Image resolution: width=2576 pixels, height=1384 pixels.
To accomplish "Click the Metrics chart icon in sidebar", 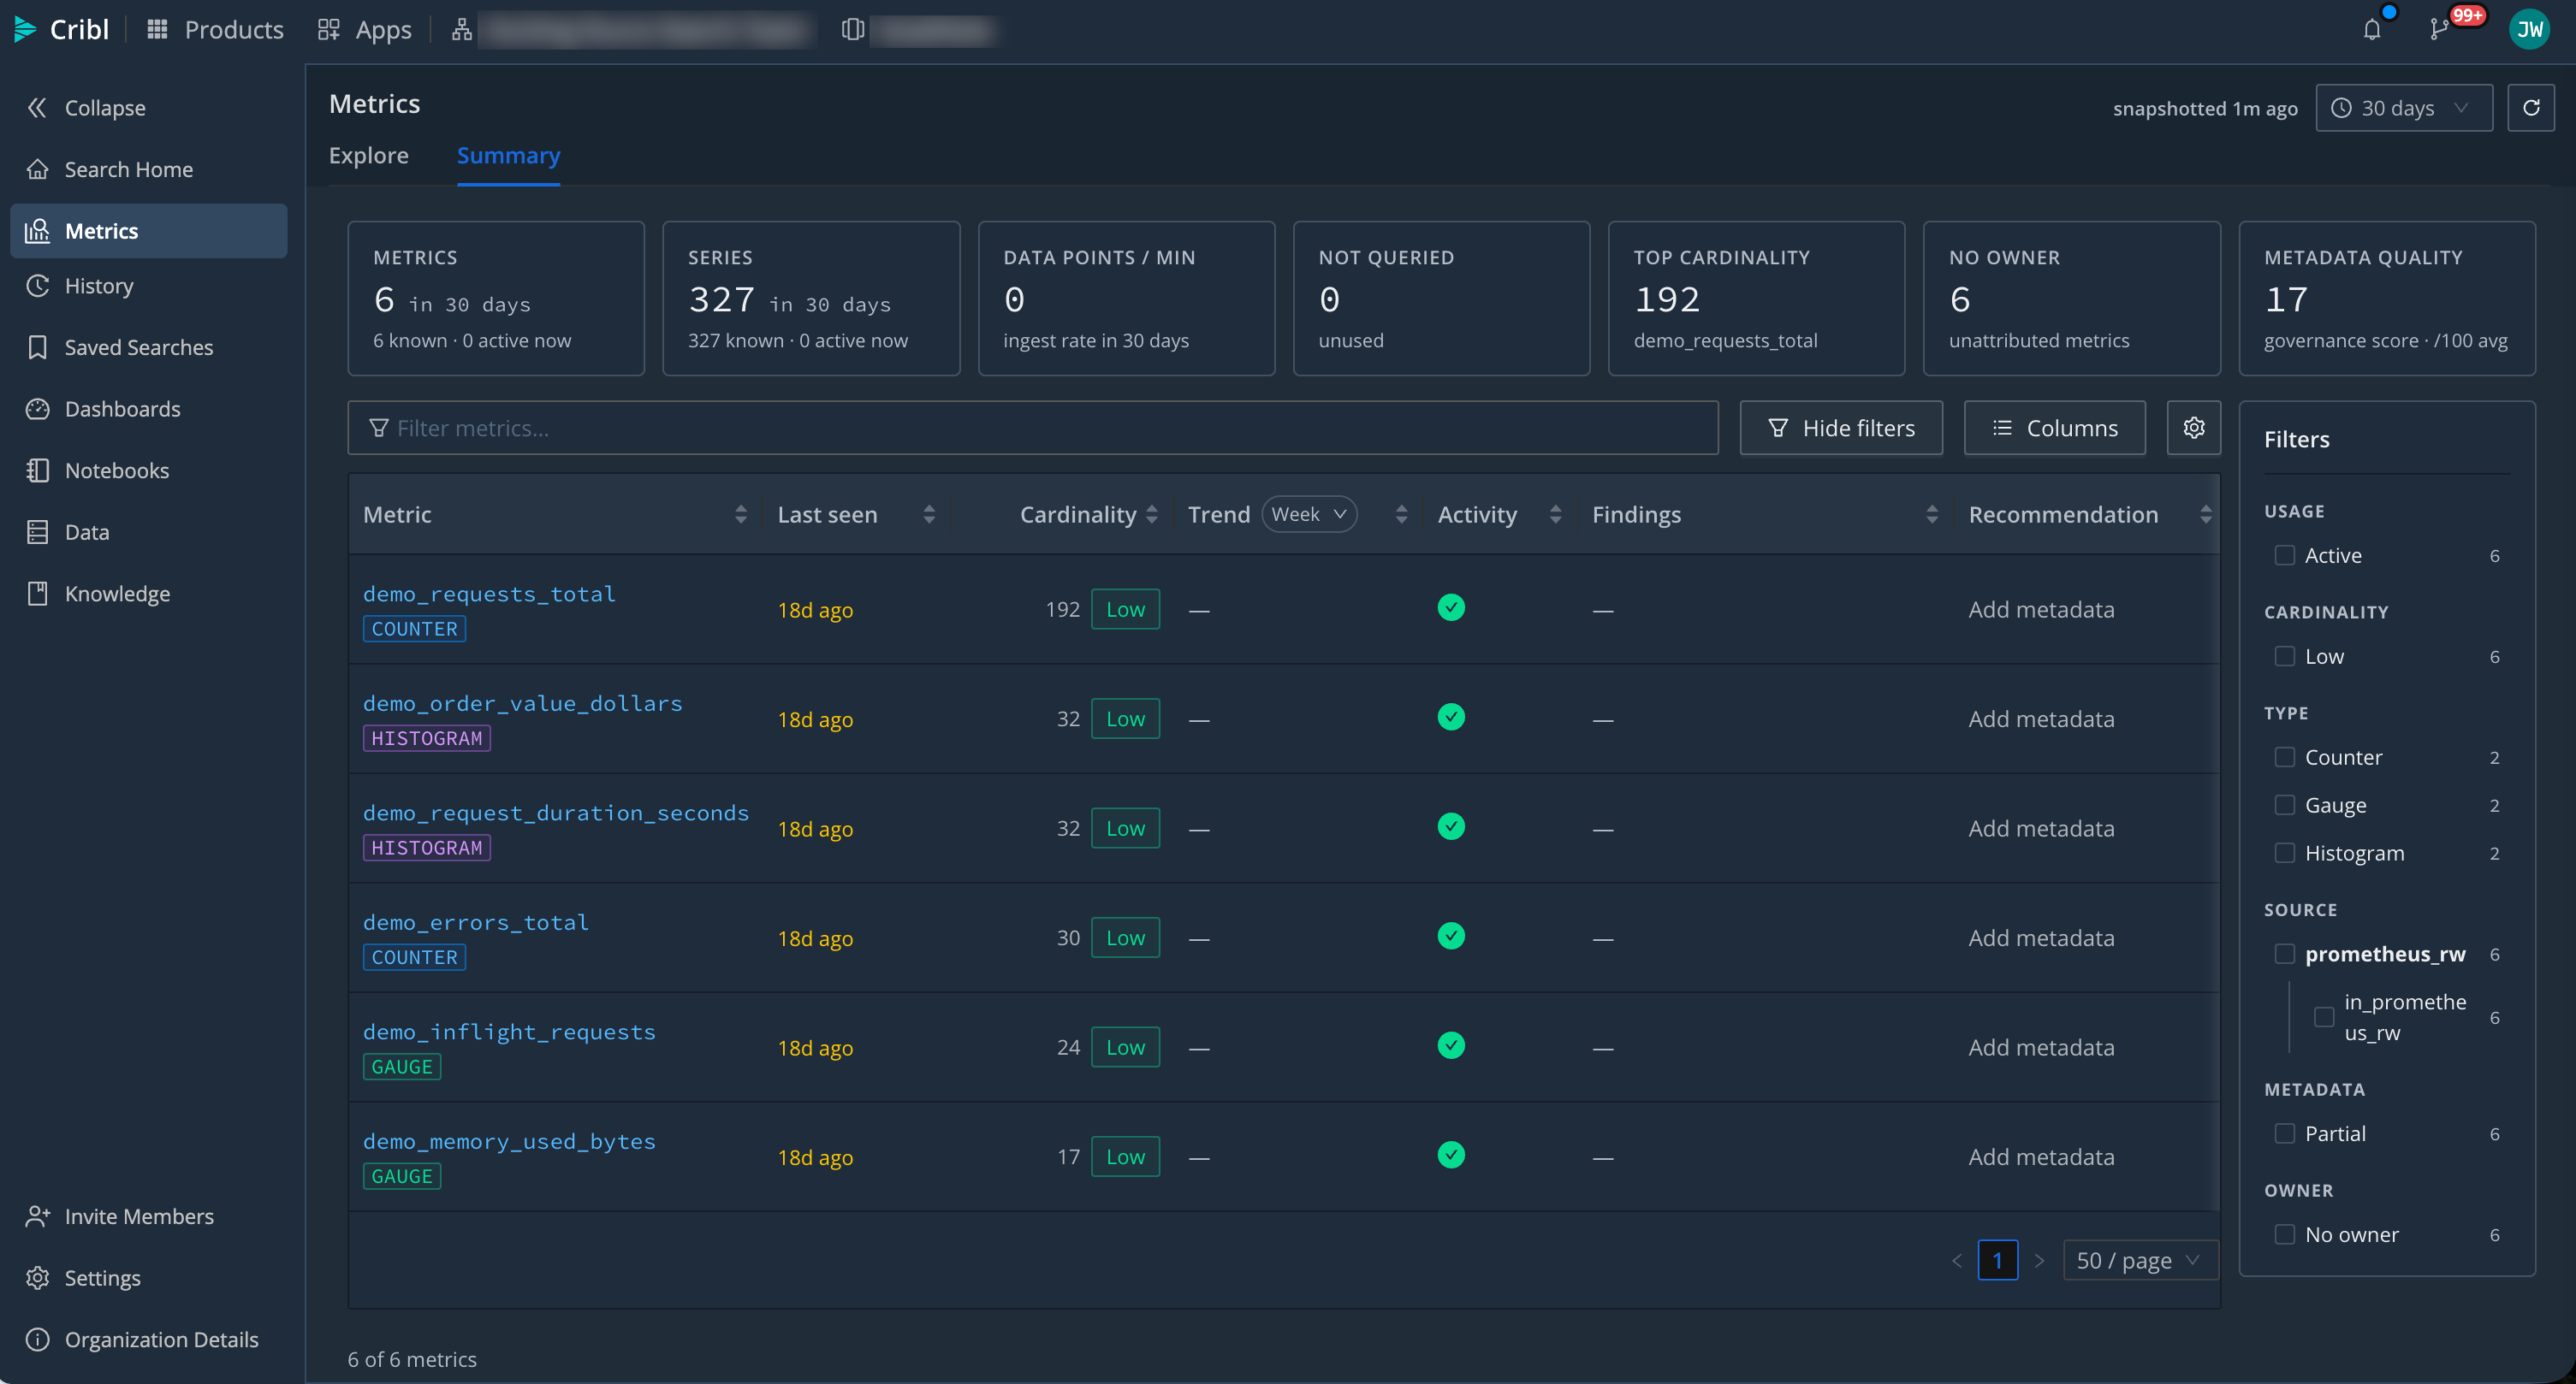I will pos(37,231).
